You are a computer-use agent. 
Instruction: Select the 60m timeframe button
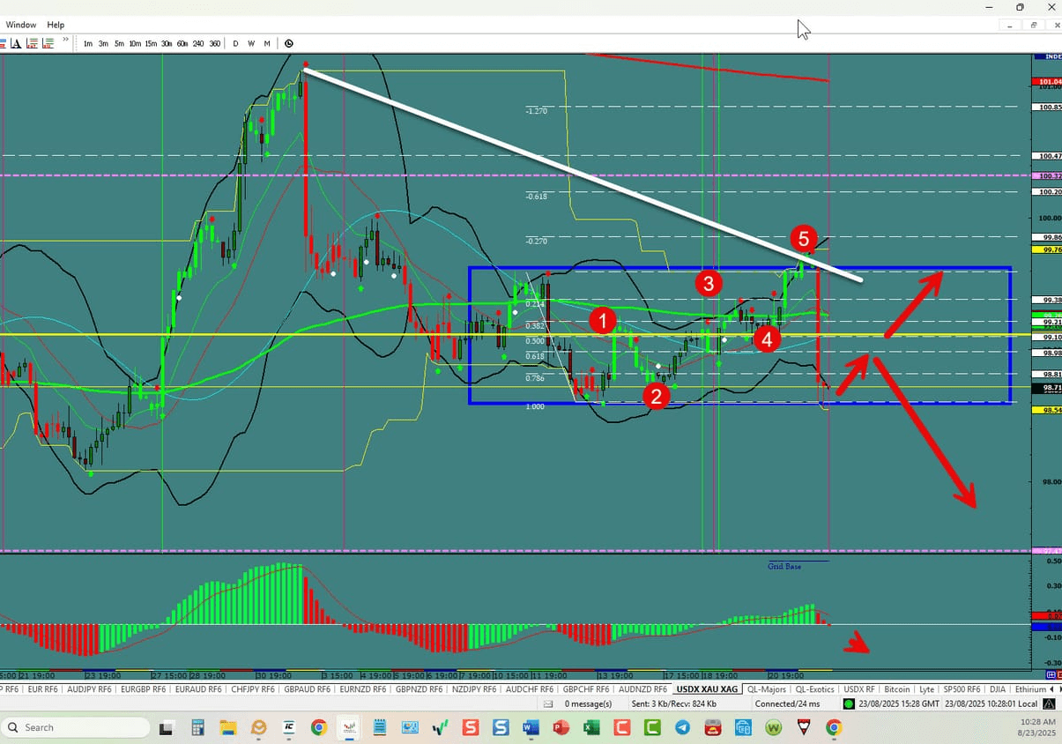(x=182, y=43)
